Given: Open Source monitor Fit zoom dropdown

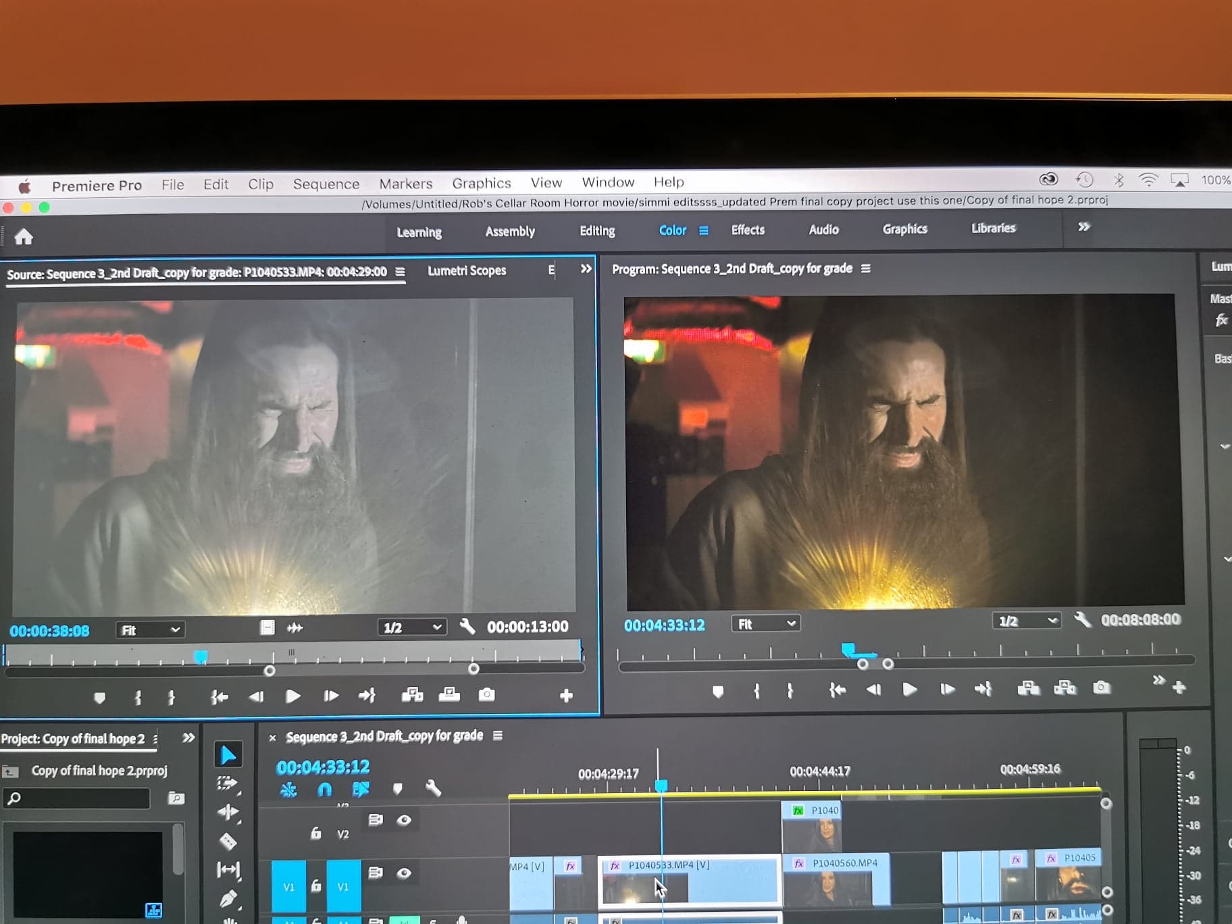Looking at the screenshot, I should 149,630.
